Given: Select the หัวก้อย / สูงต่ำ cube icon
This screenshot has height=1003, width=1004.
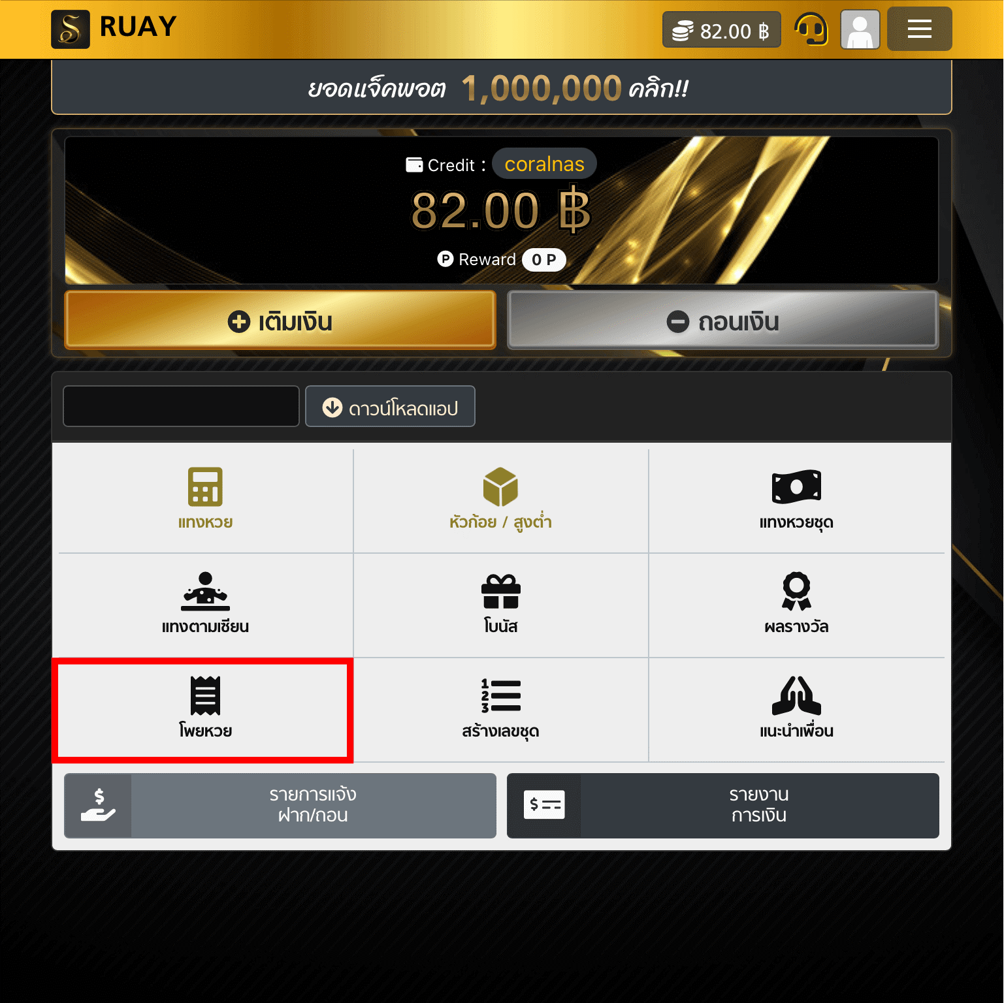Looking at the screenshot, I should [500, 486].
